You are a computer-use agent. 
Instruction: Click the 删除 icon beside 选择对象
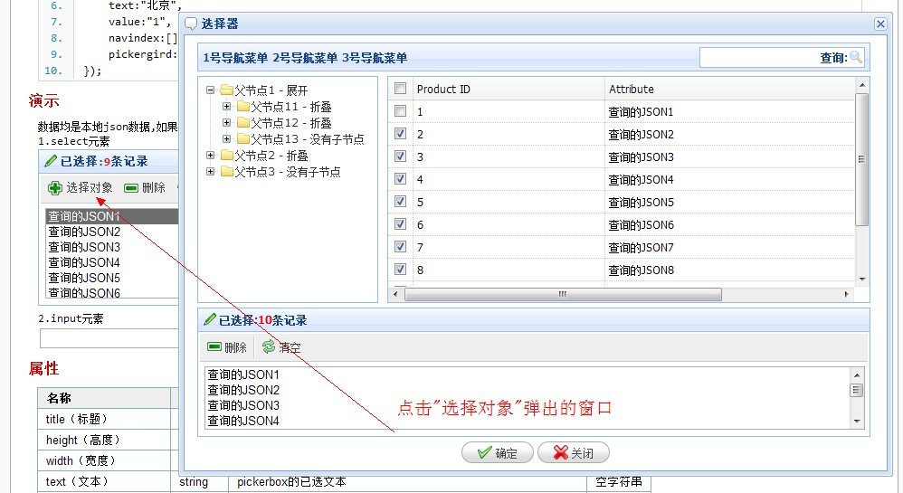(x=131, y=188)
